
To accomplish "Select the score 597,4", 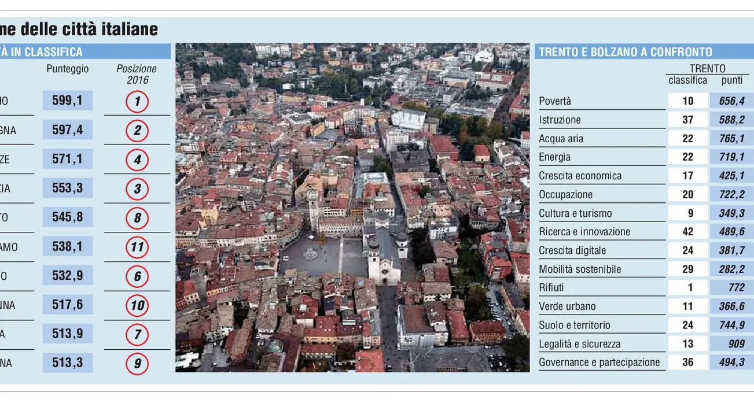I will click(x=68, y=130).
